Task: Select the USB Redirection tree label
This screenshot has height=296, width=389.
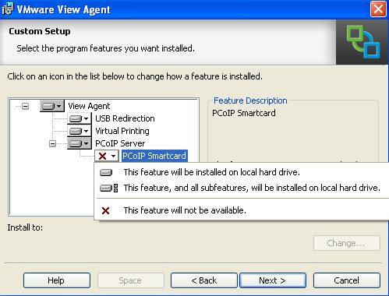Action: [x=125, y=118]
